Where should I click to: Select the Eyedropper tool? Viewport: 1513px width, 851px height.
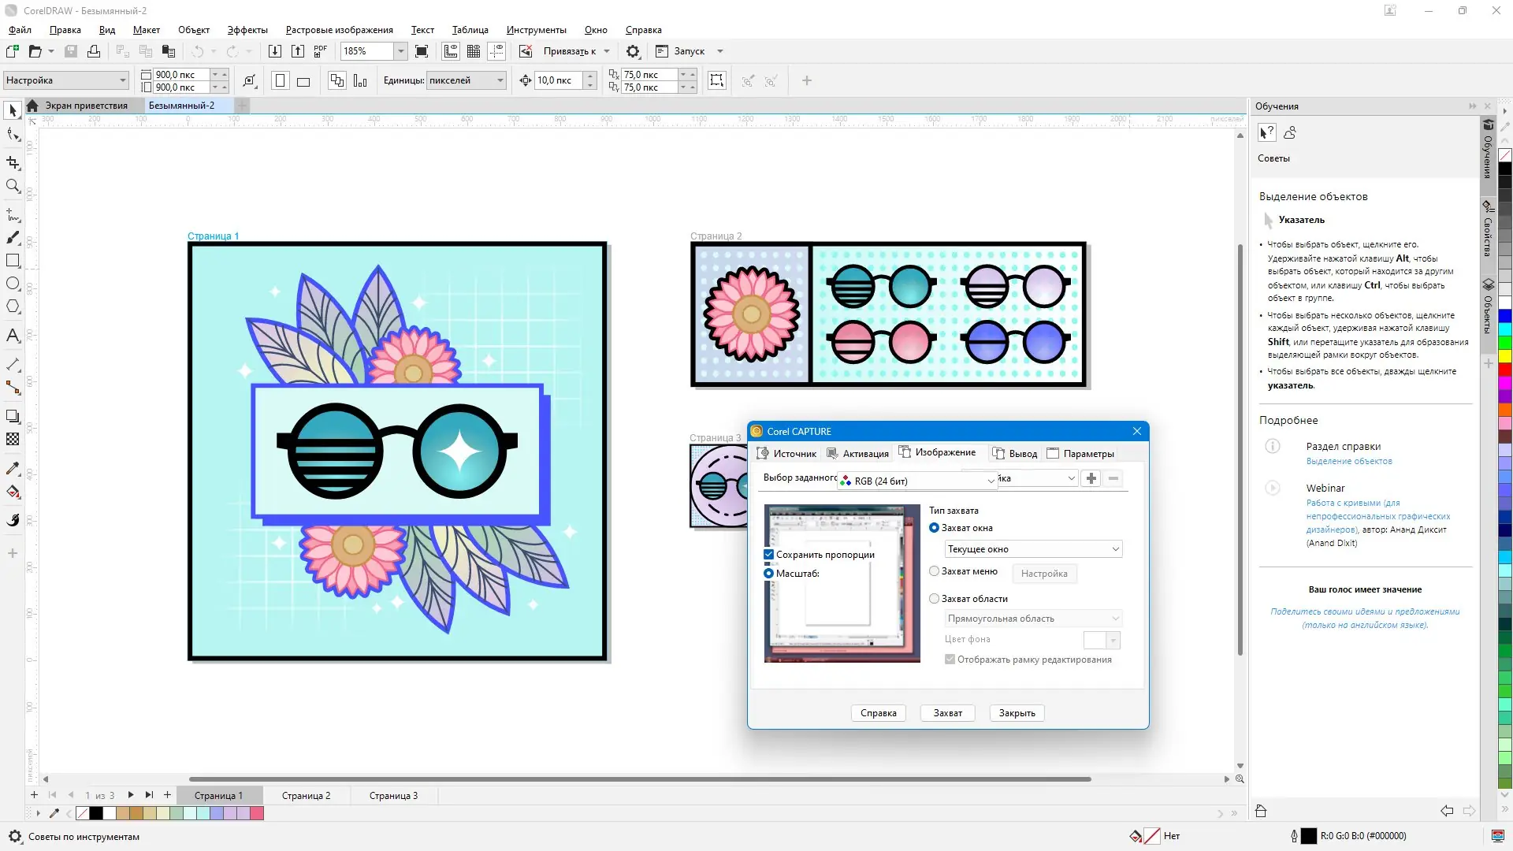point(13,469)
